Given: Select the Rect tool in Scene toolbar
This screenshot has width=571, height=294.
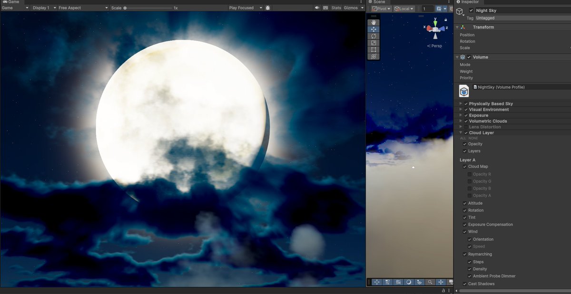Looking at the screenshot, I should coord(374,50).
